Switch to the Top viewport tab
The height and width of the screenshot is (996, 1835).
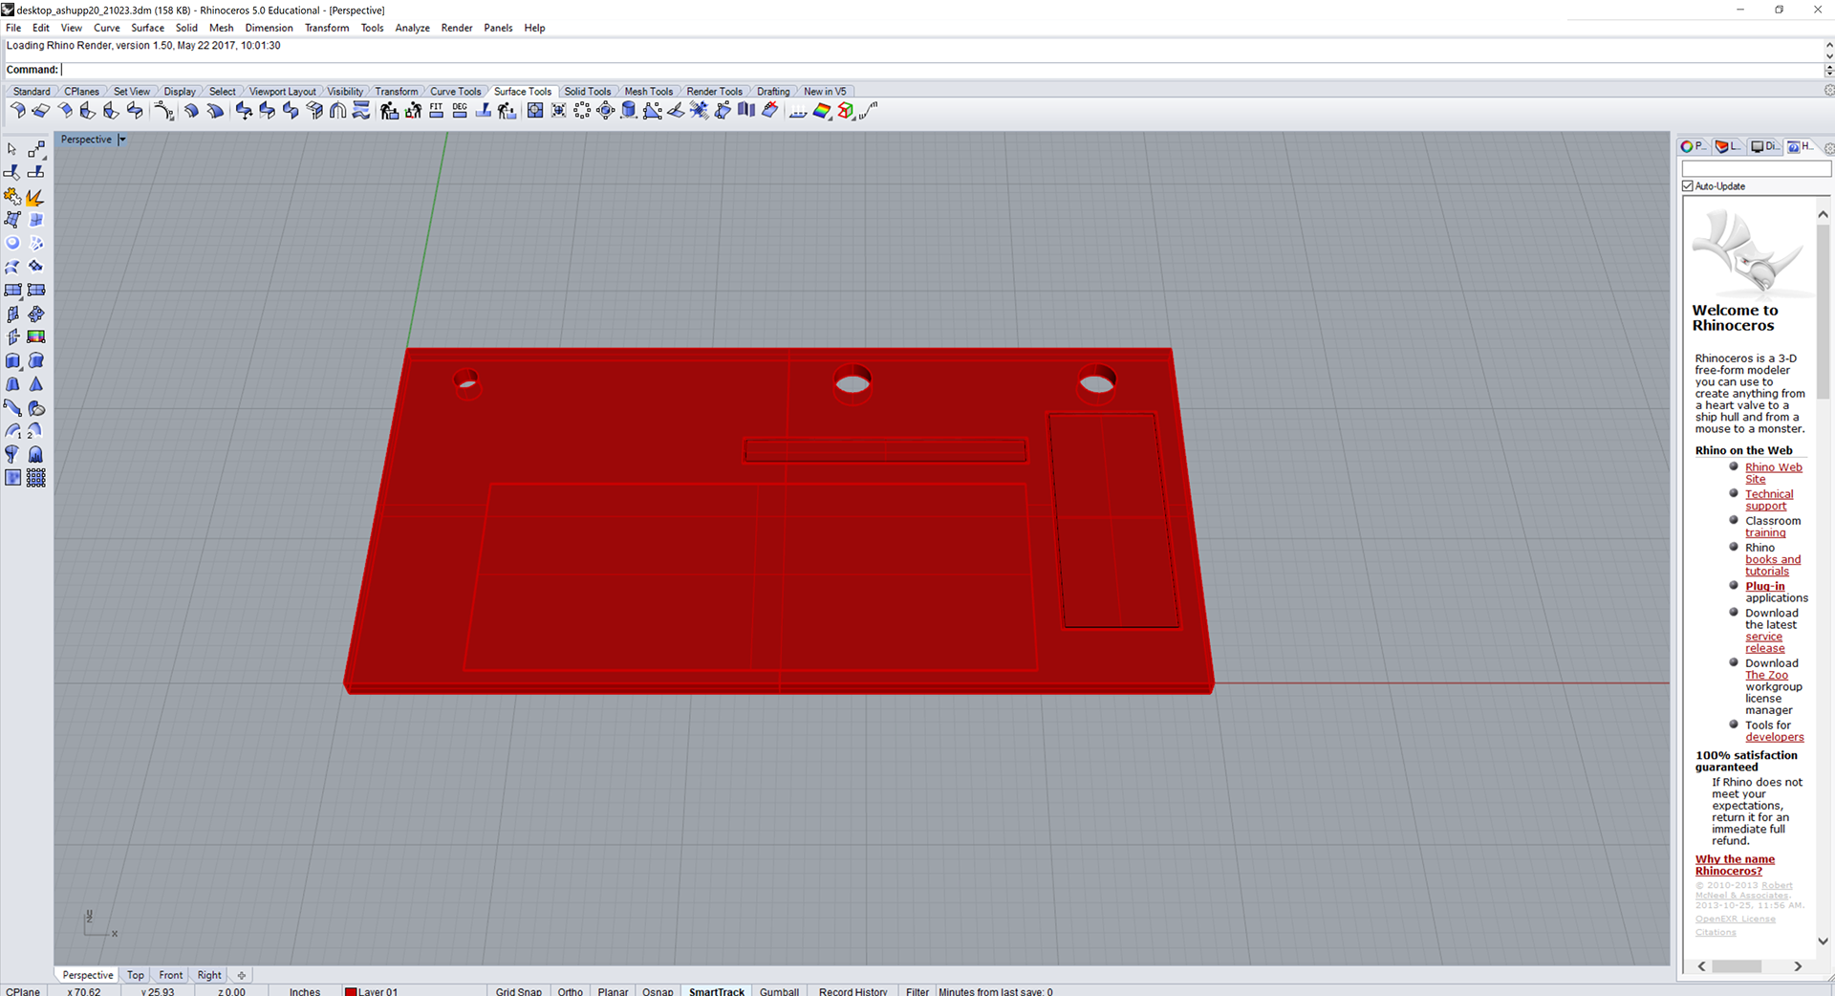coord(136,975)
